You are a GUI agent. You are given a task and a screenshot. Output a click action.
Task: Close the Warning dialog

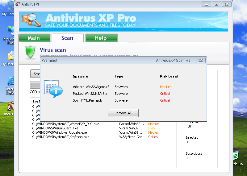tap(201, 60)
